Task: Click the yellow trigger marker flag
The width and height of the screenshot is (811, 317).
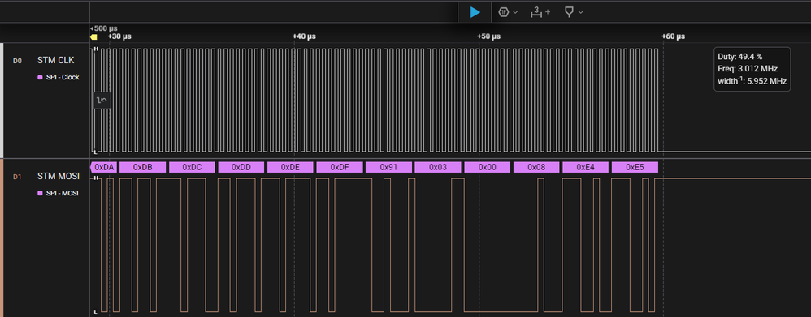Action: click(x=93, y=37)
